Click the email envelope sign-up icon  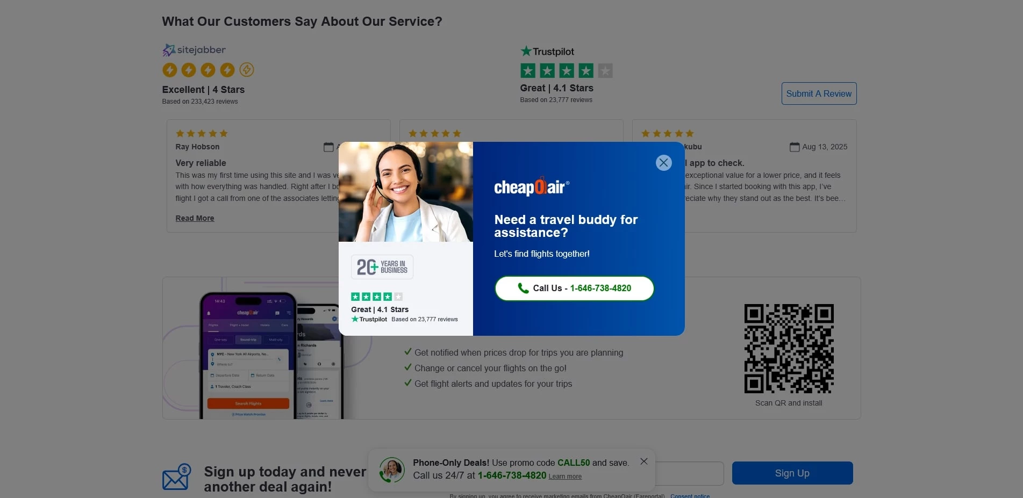(177, 477)
